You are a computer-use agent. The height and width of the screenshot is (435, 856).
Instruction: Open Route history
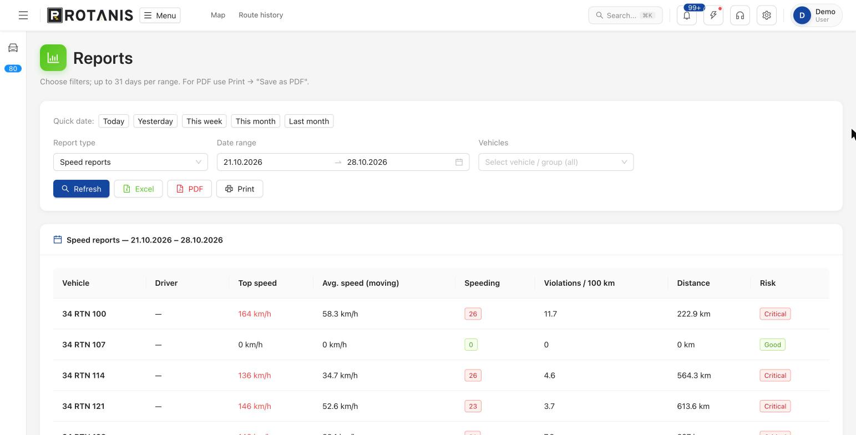(261, 15)
